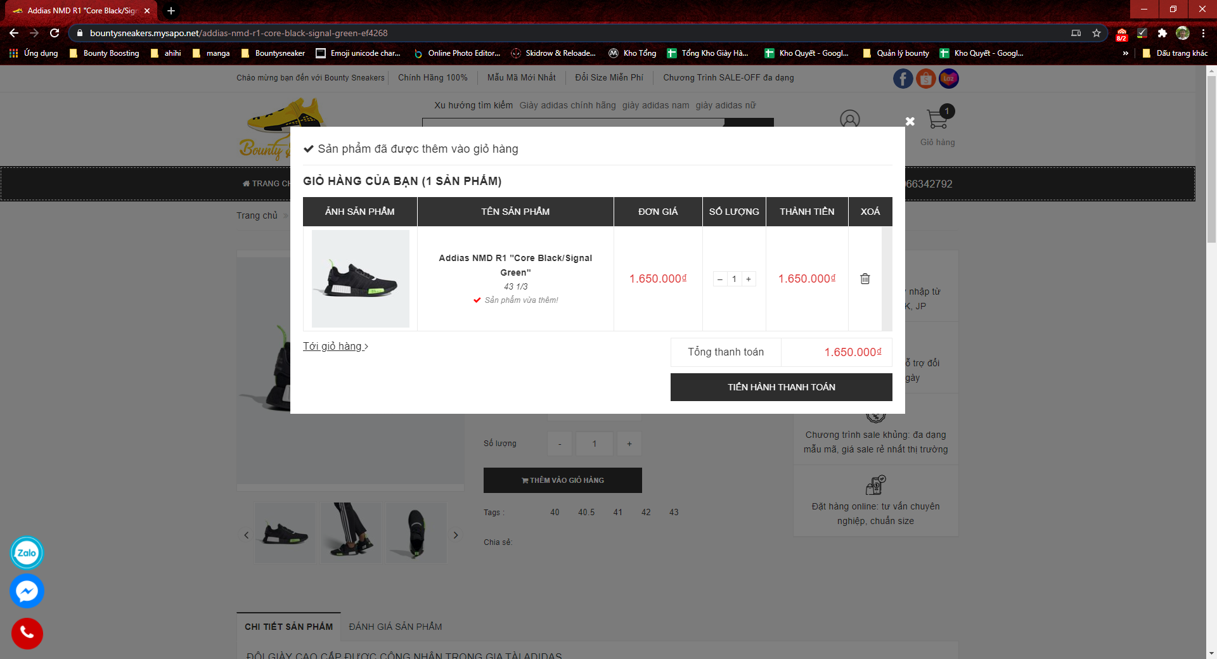
Task: Click the cart quantity field showing 1
Action: point(734,279)
